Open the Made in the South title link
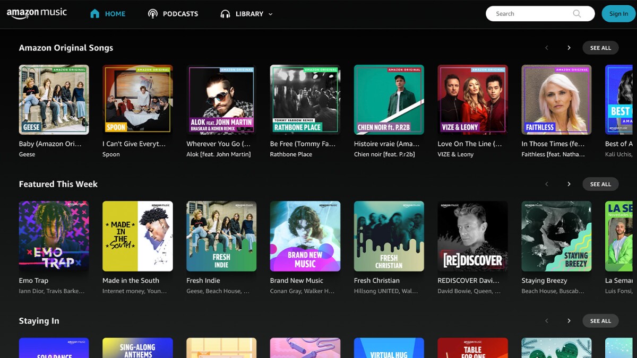Image resolution: width=637 pixels, height=358 pixels. coord(131,281)
